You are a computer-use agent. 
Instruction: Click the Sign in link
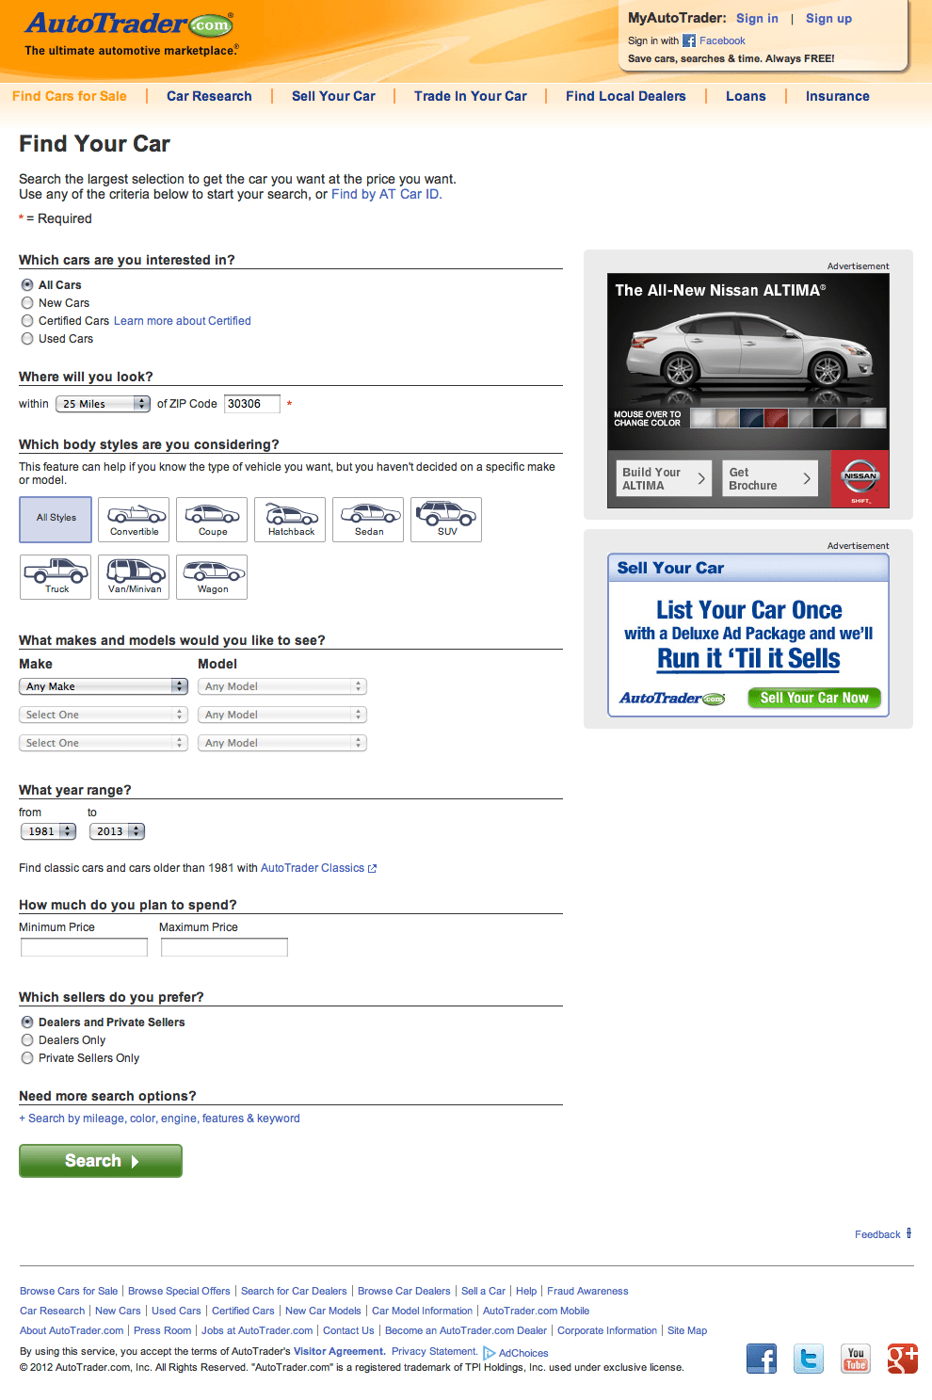[757, 18]
